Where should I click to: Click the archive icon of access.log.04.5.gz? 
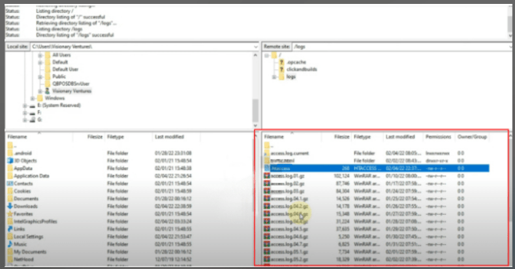tap(267, 229)
